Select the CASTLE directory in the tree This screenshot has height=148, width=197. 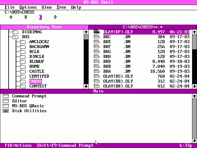37,72
